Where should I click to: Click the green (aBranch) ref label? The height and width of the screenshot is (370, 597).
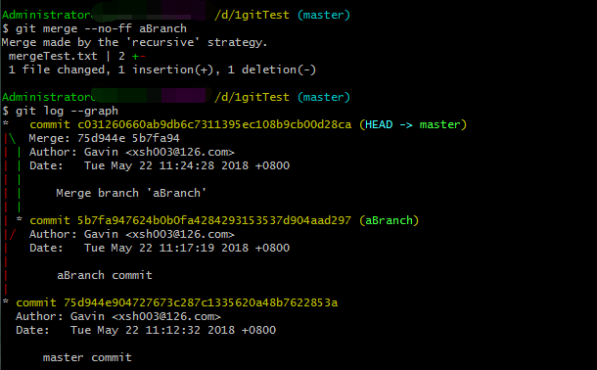389,221
